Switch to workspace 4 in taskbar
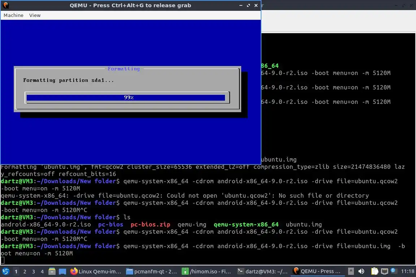The height and width of the screenshot is (277, 416). click(42, 272)
